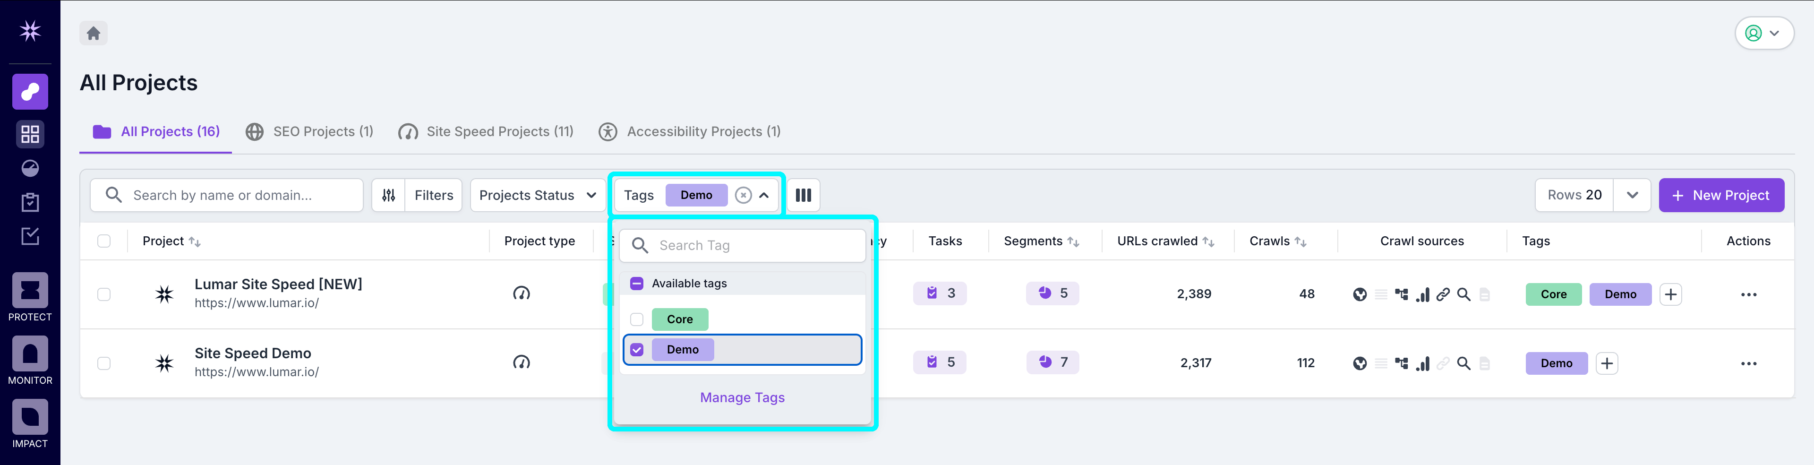Click the green Core tag on Lumar Site Speed [NEW]
Image resolution: width=1814 pixels, height=465 pixels.
pos(1553,294)
